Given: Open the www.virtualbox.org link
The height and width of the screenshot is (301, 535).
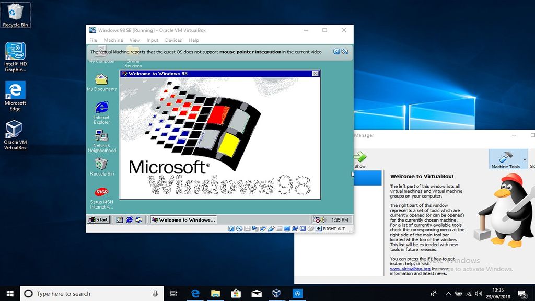Looking at the screenshot, I should (410, 269).
